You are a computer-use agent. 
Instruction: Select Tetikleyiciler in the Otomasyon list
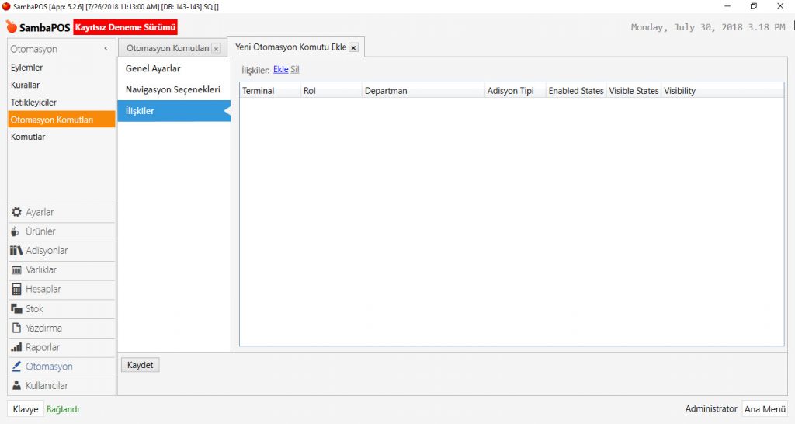[33, 103]
